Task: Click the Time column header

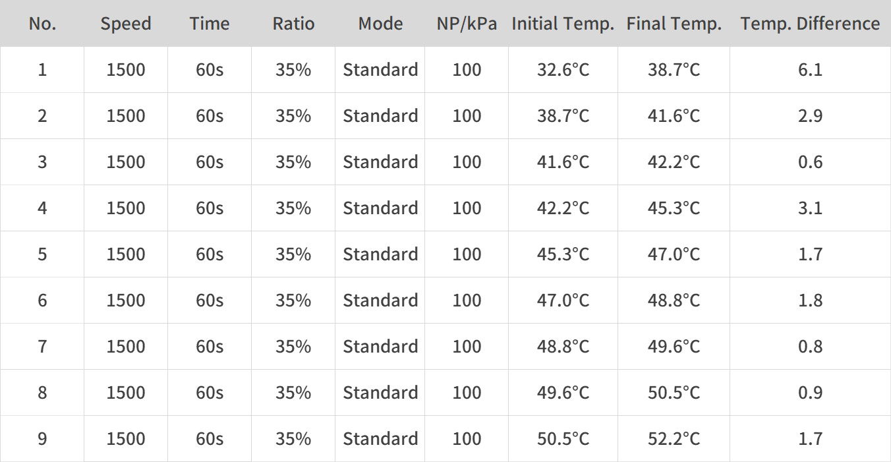Action: (210, 24)
